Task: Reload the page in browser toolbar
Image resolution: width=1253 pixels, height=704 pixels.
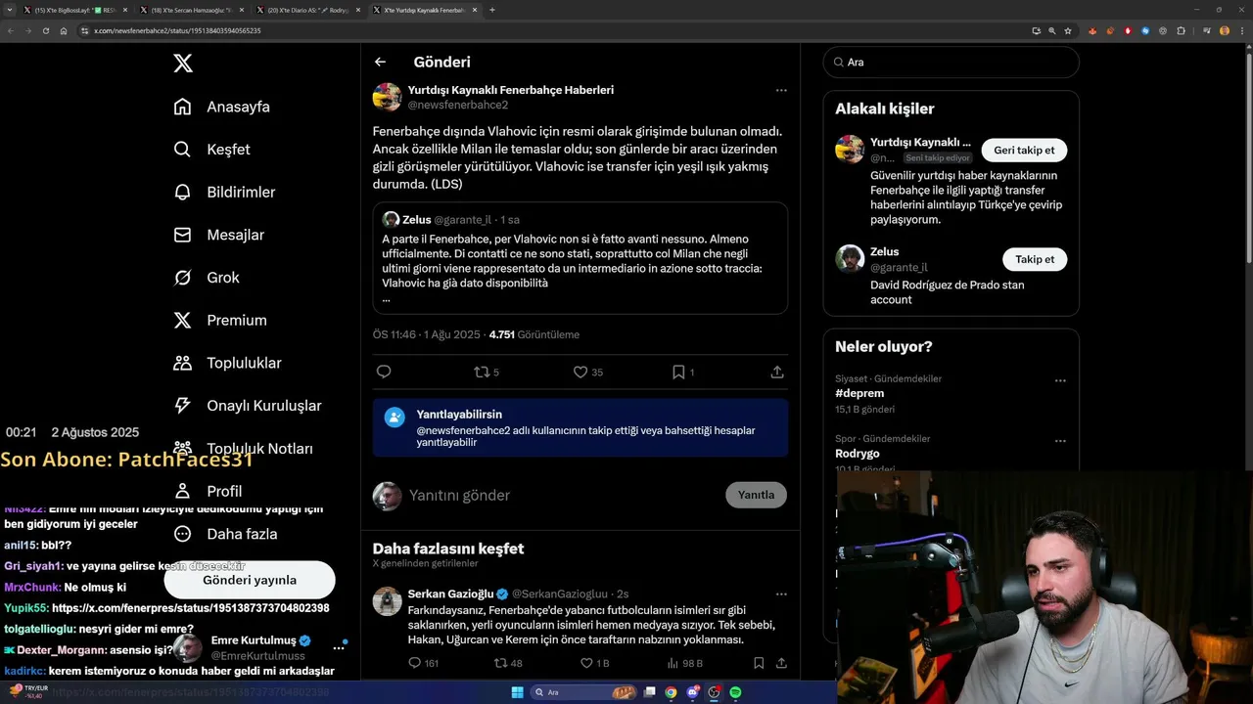Action: [45, 30]
